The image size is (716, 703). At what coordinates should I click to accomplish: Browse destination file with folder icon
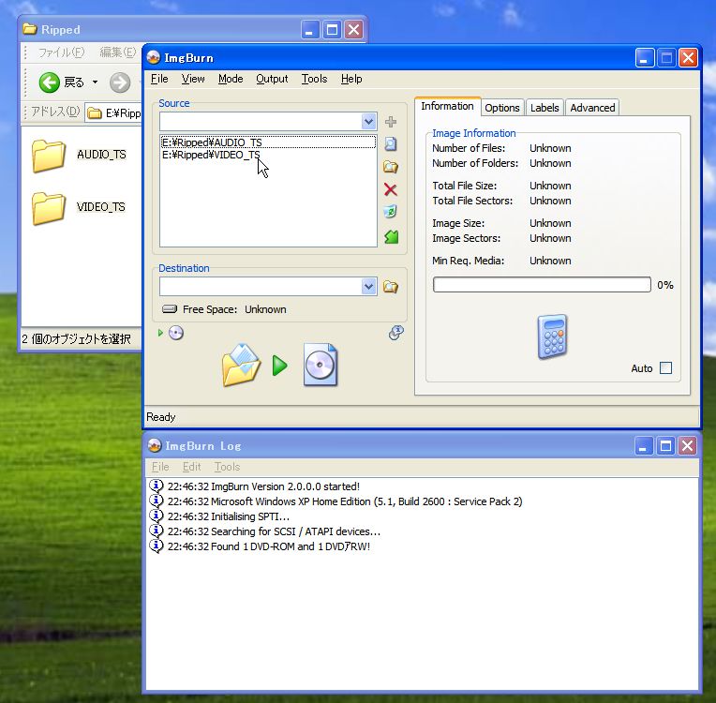point(391,287)
